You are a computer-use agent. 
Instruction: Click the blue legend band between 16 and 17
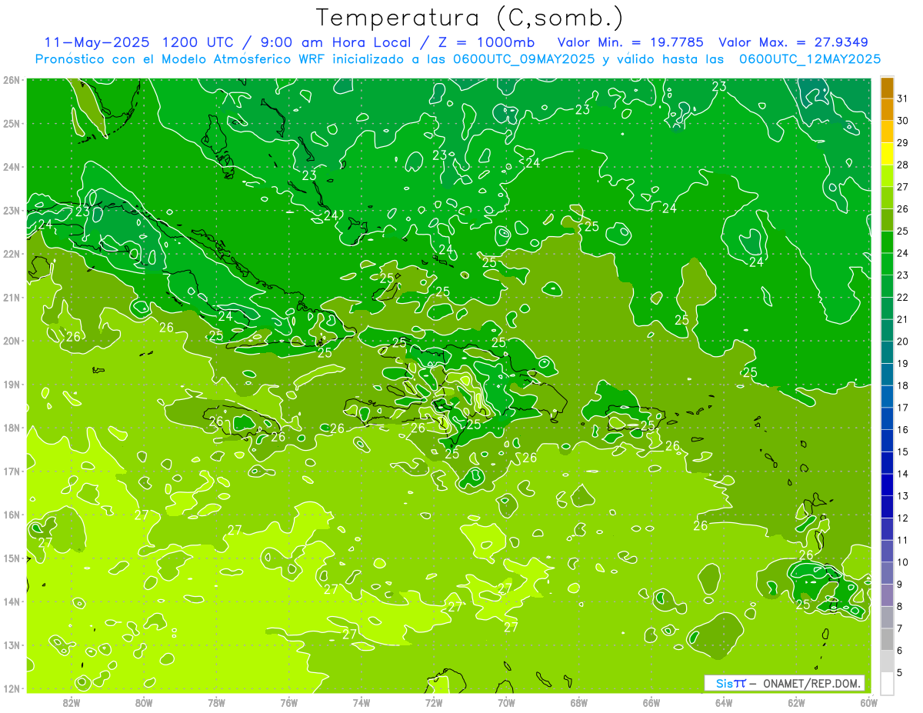pos(887,418)
